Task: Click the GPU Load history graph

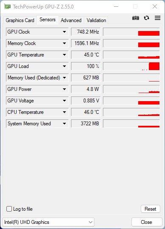Action: 131,66
